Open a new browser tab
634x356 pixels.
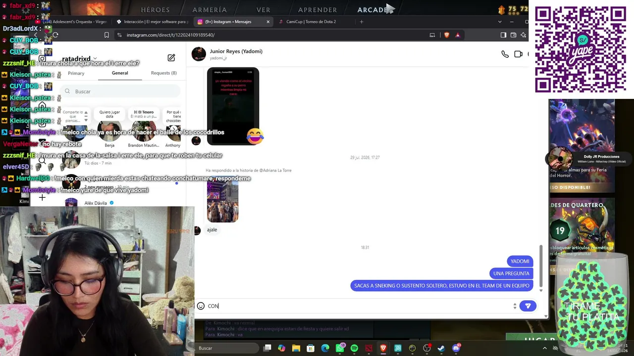coord(362,22)
